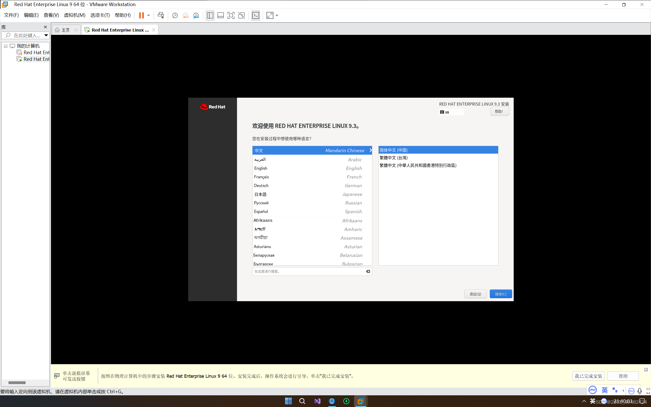Click the 我已完成安装 button

588,376
